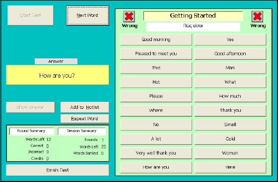This screenshot has height=182, width=278.
Task: Click the Finish Test button
Action: 58,170
